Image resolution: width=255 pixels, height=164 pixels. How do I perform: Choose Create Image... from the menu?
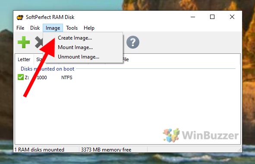(x=75, y=38)
